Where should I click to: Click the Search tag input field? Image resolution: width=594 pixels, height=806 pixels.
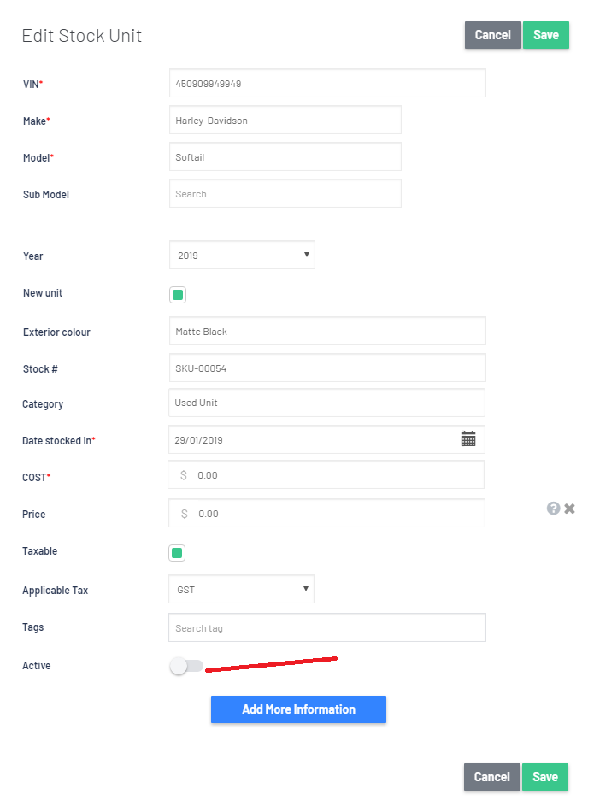click(326, 627)
